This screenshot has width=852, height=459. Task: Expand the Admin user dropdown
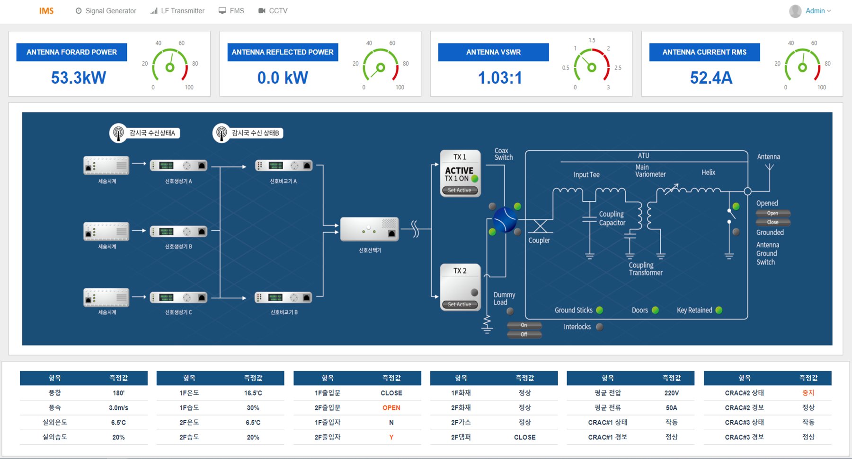[818, 11]
